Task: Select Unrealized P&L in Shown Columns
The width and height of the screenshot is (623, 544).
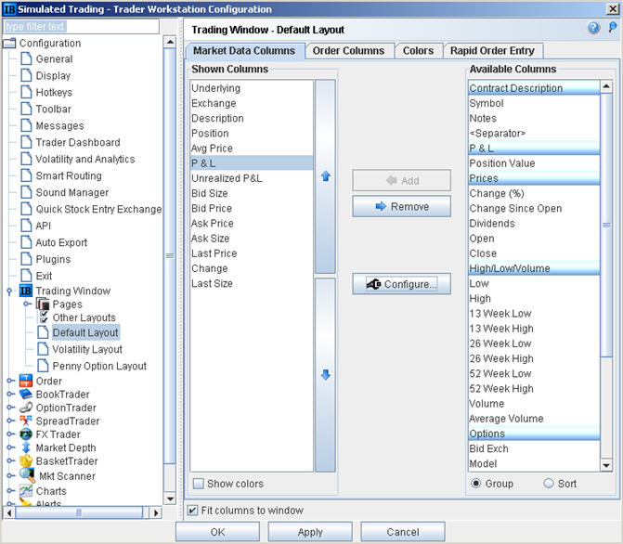Action: tap(252, 178)
